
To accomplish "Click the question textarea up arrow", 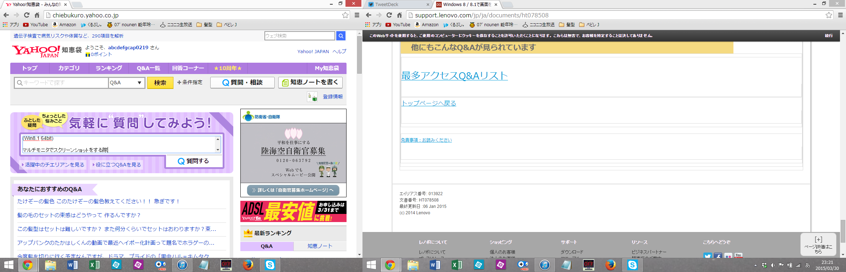I will [x=218, y=139].
